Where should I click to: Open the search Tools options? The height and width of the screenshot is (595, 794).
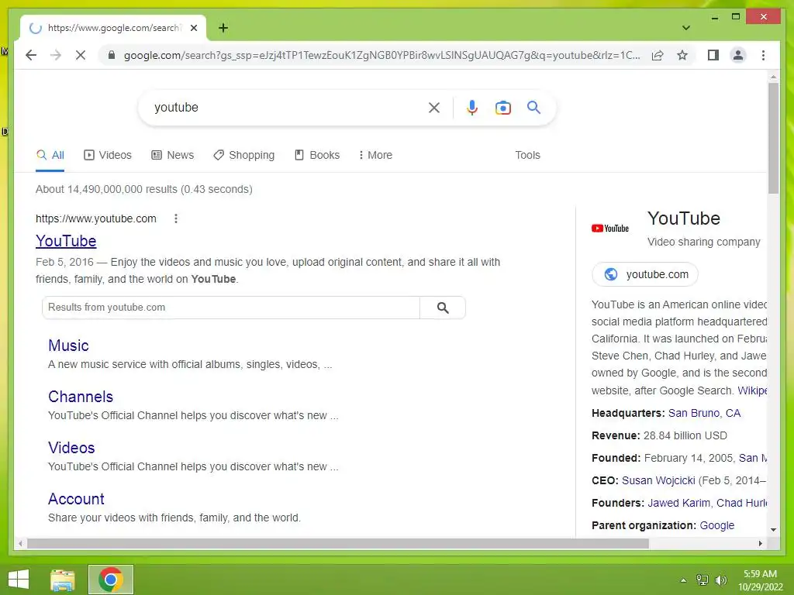tap(527, 155)
